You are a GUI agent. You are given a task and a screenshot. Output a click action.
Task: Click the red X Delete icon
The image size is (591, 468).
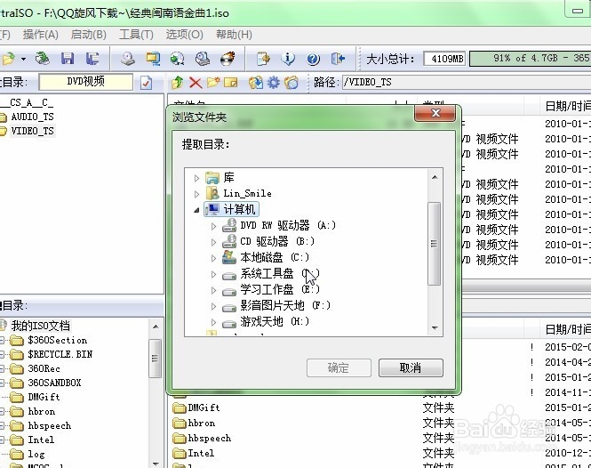tap(196, 82)
